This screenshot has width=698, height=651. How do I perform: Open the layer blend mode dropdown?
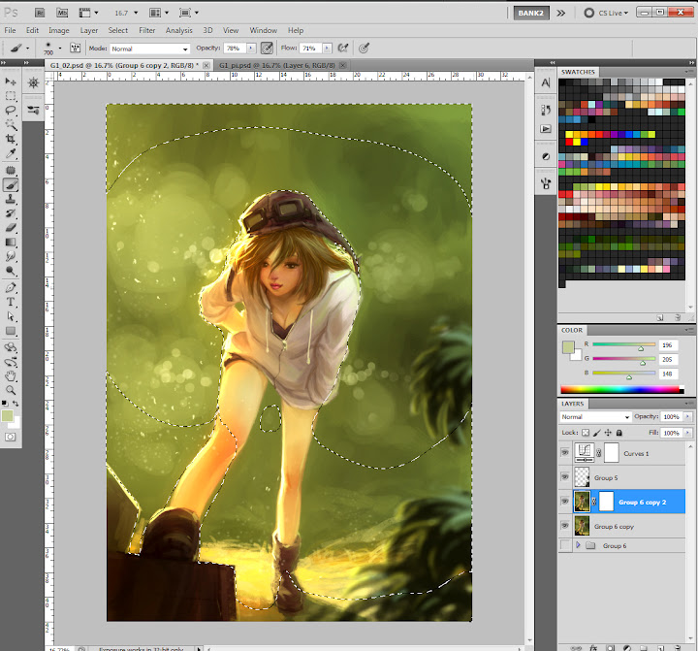click(x=595, y=417)
